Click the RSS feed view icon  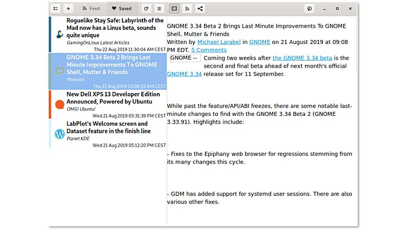click(187, 9)
